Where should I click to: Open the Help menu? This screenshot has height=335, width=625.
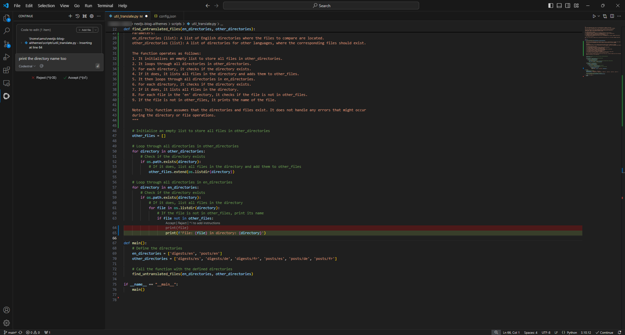(x=122, y=6)
